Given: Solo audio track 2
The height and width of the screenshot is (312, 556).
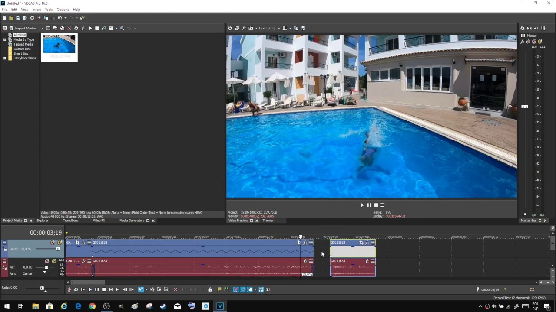Looking at the screenshot, I should pyautogui.click(x=54, y=261).
